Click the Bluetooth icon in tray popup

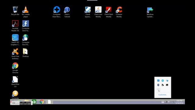(x=158, y=85)
